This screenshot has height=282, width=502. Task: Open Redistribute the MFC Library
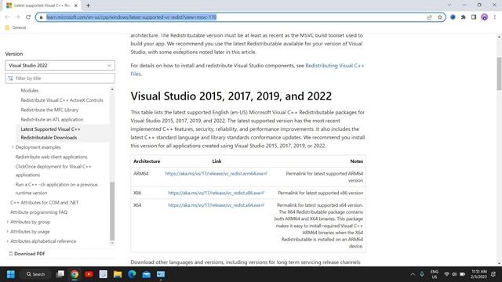pyautogui.click(x=49, y=110)
